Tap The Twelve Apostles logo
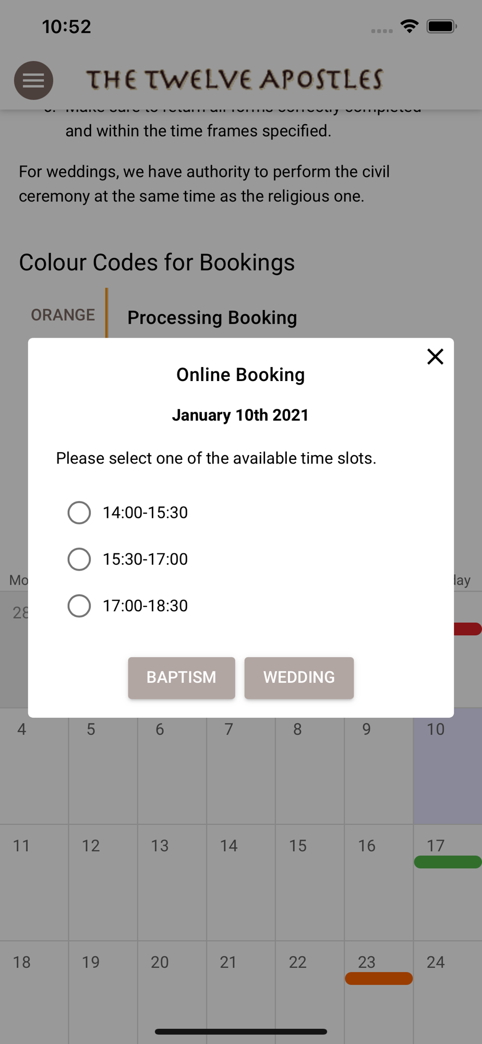 point(235,79)
